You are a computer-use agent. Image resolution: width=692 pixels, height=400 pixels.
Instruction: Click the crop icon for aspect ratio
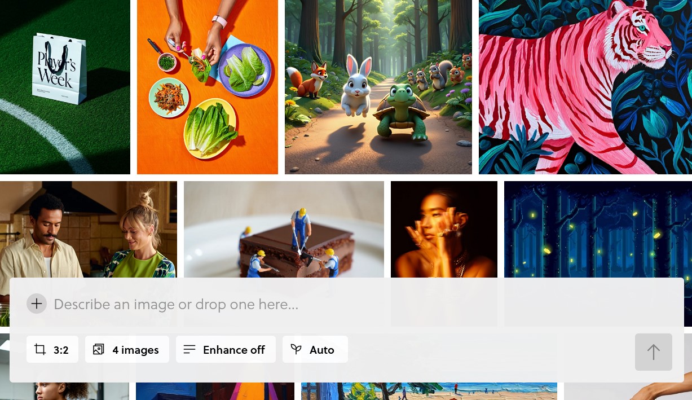tap(40, 349)
